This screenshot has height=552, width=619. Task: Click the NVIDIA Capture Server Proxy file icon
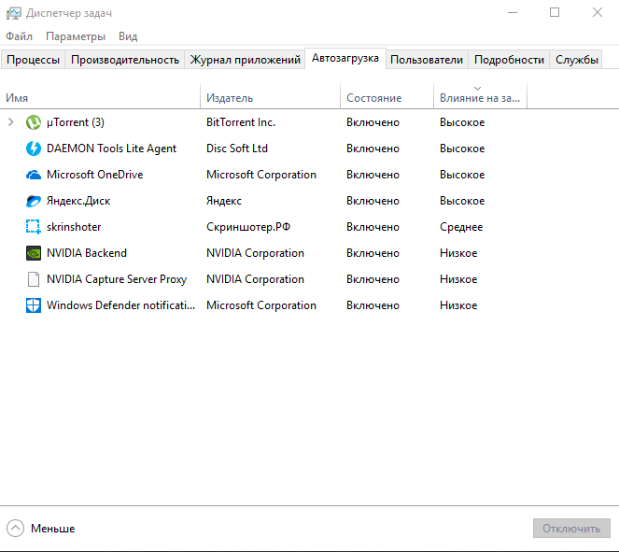tap(34, 279)
